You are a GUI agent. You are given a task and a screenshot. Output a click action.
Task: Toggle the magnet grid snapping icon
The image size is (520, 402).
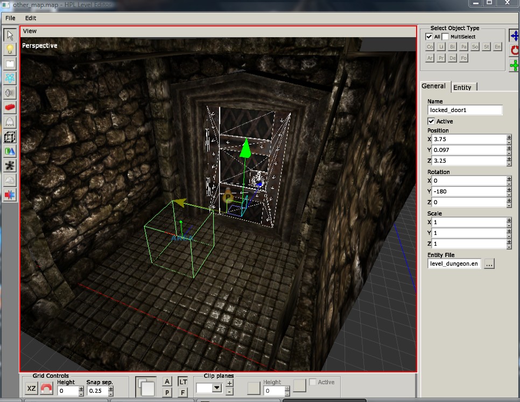point(46,388)
